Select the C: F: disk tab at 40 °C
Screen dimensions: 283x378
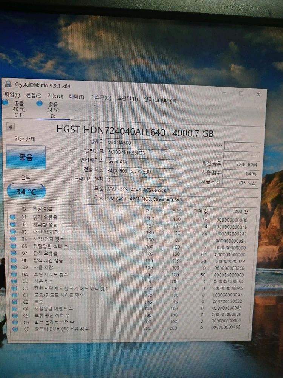click(x=19, y=109)
